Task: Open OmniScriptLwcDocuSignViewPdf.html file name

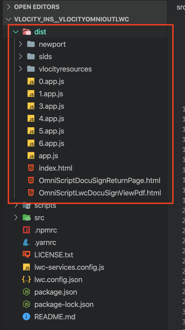Action: [x=100, y=193]
